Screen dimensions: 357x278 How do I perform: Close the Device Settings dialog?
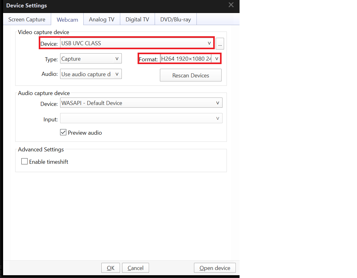click(231, 5)
